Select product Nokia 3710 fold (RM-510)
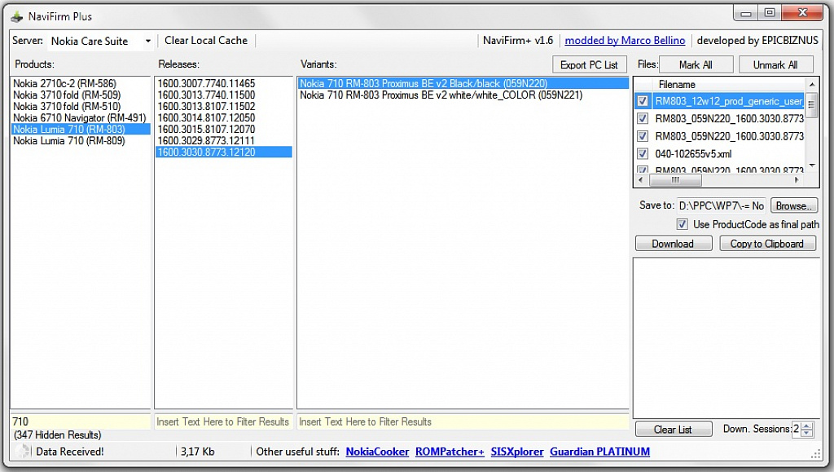 coord(81,107)
